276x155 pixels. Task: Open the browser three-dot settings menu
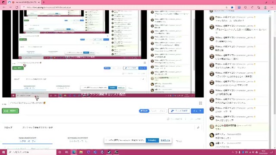[272, 7]
